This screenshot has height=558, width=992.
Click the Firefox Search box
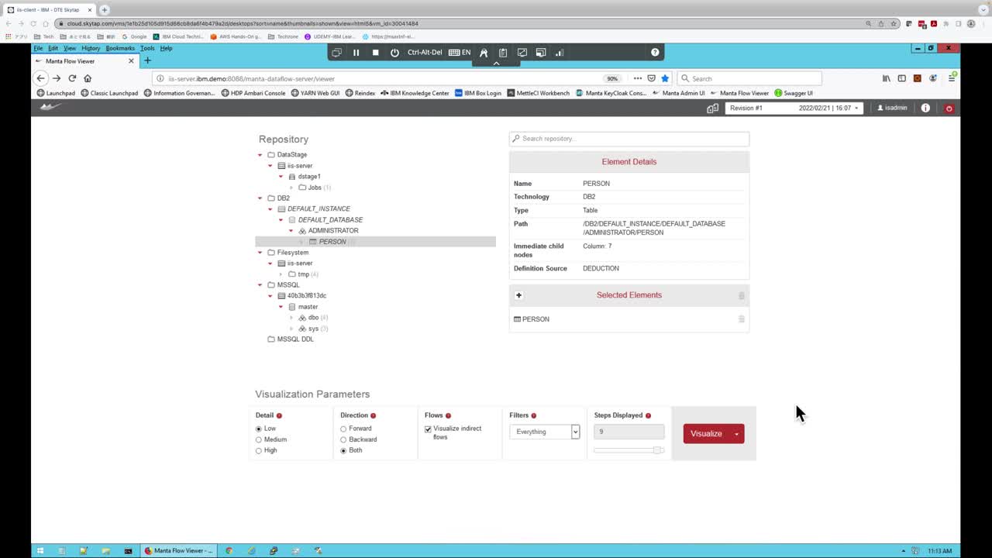point(749,78)
